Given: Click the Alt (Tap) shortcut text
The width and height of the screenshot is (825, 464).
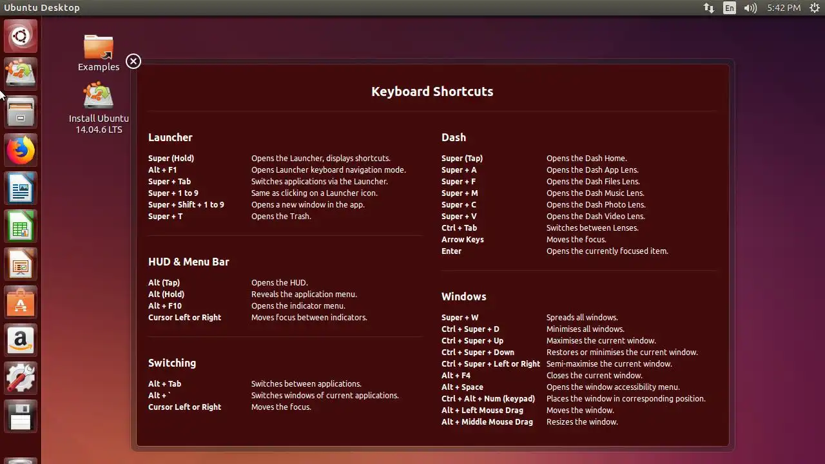Looking at the screenshot, I should 164,283.
